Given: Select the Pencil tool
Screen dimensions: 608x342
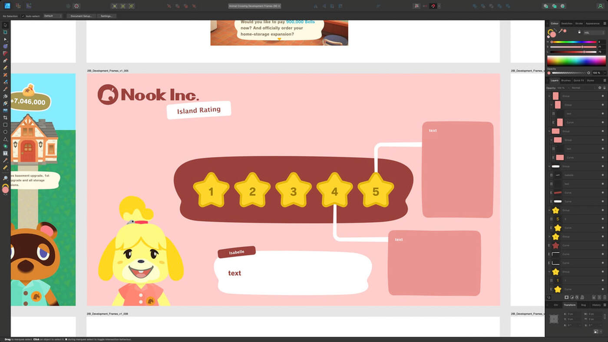Looking at the screenshot, I should pos(5,68).
